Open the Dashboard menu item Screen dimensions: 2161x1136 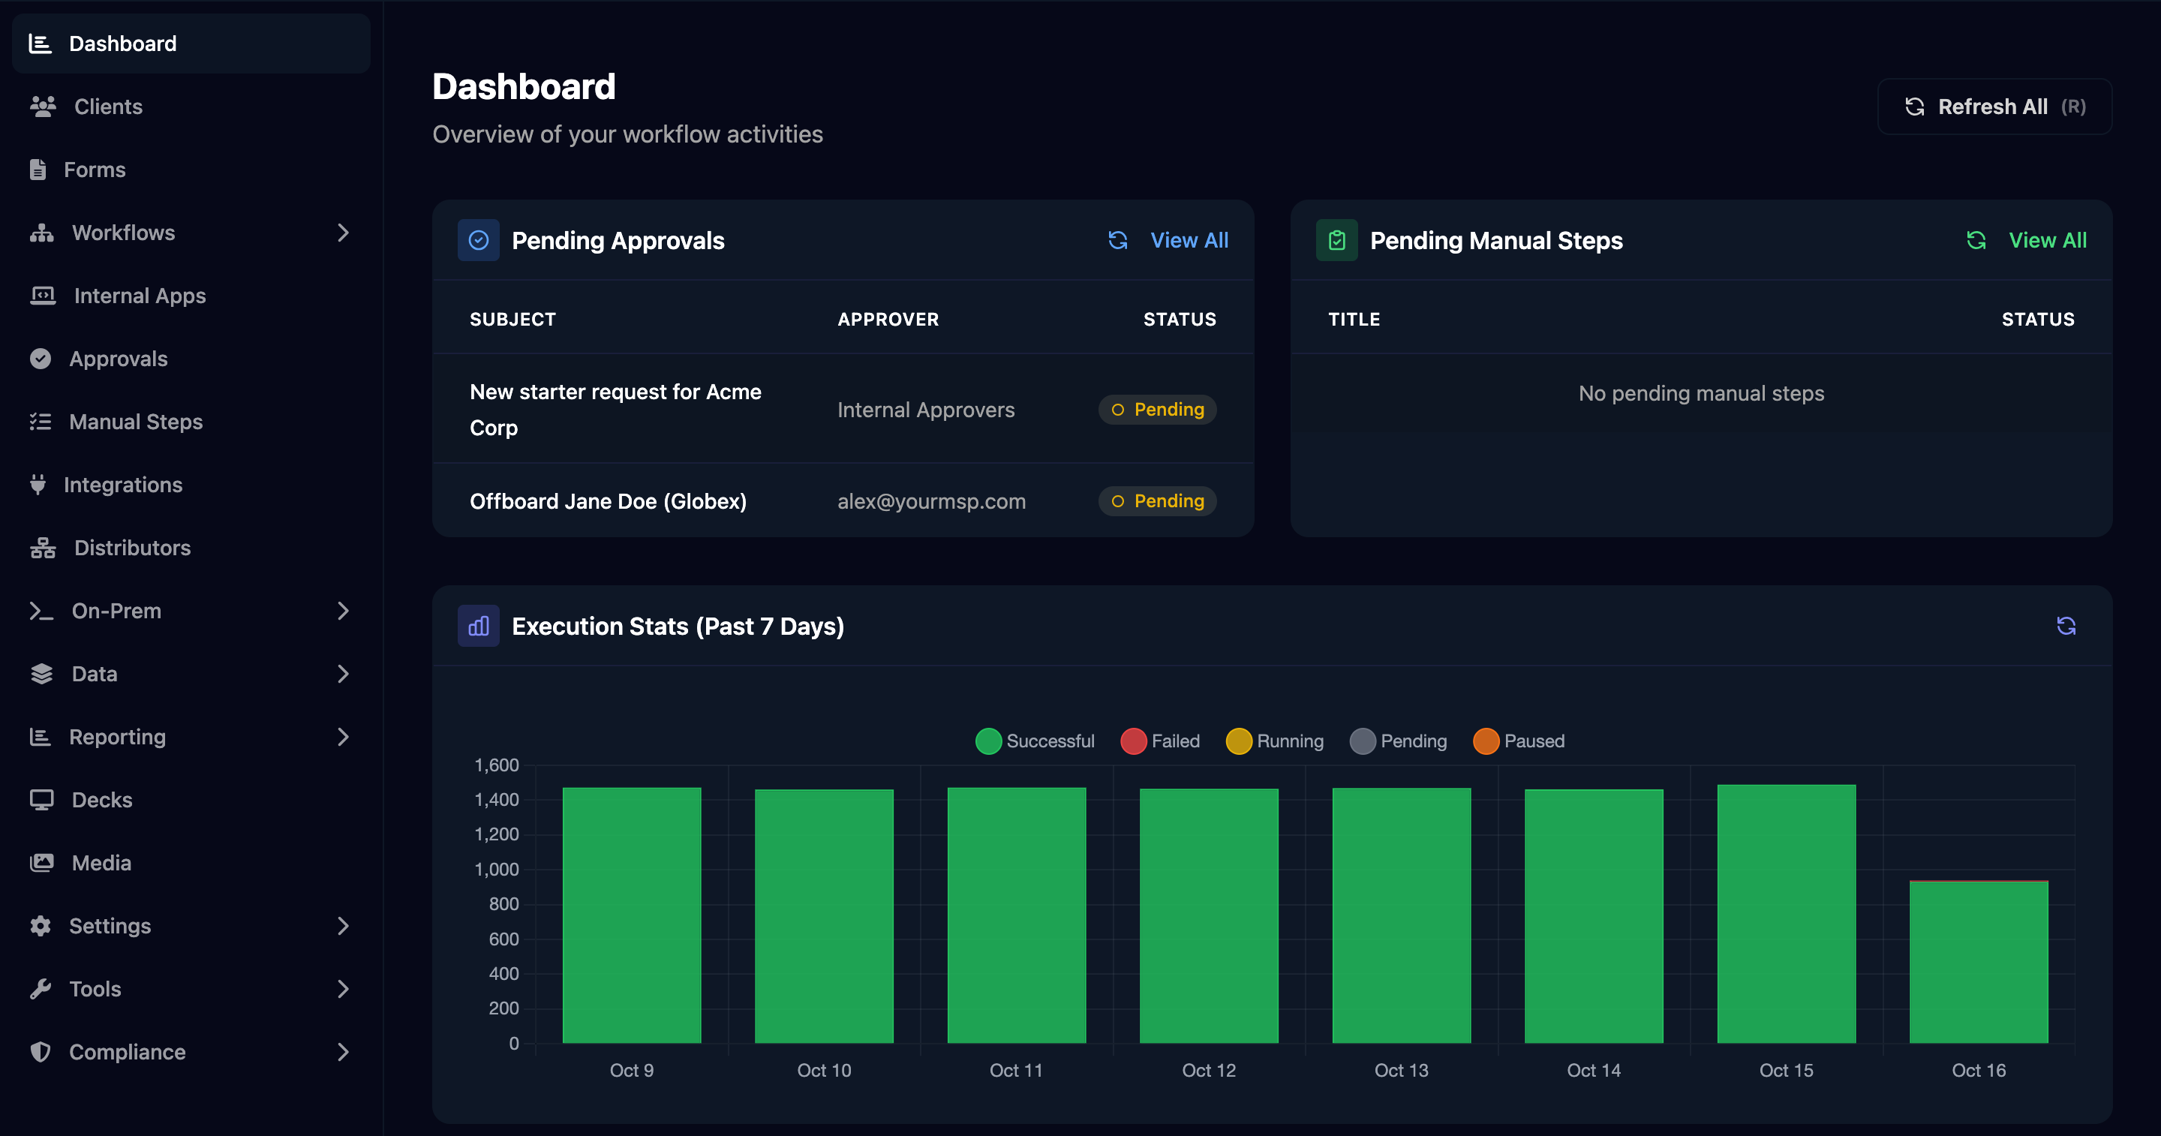pos(191,44)
